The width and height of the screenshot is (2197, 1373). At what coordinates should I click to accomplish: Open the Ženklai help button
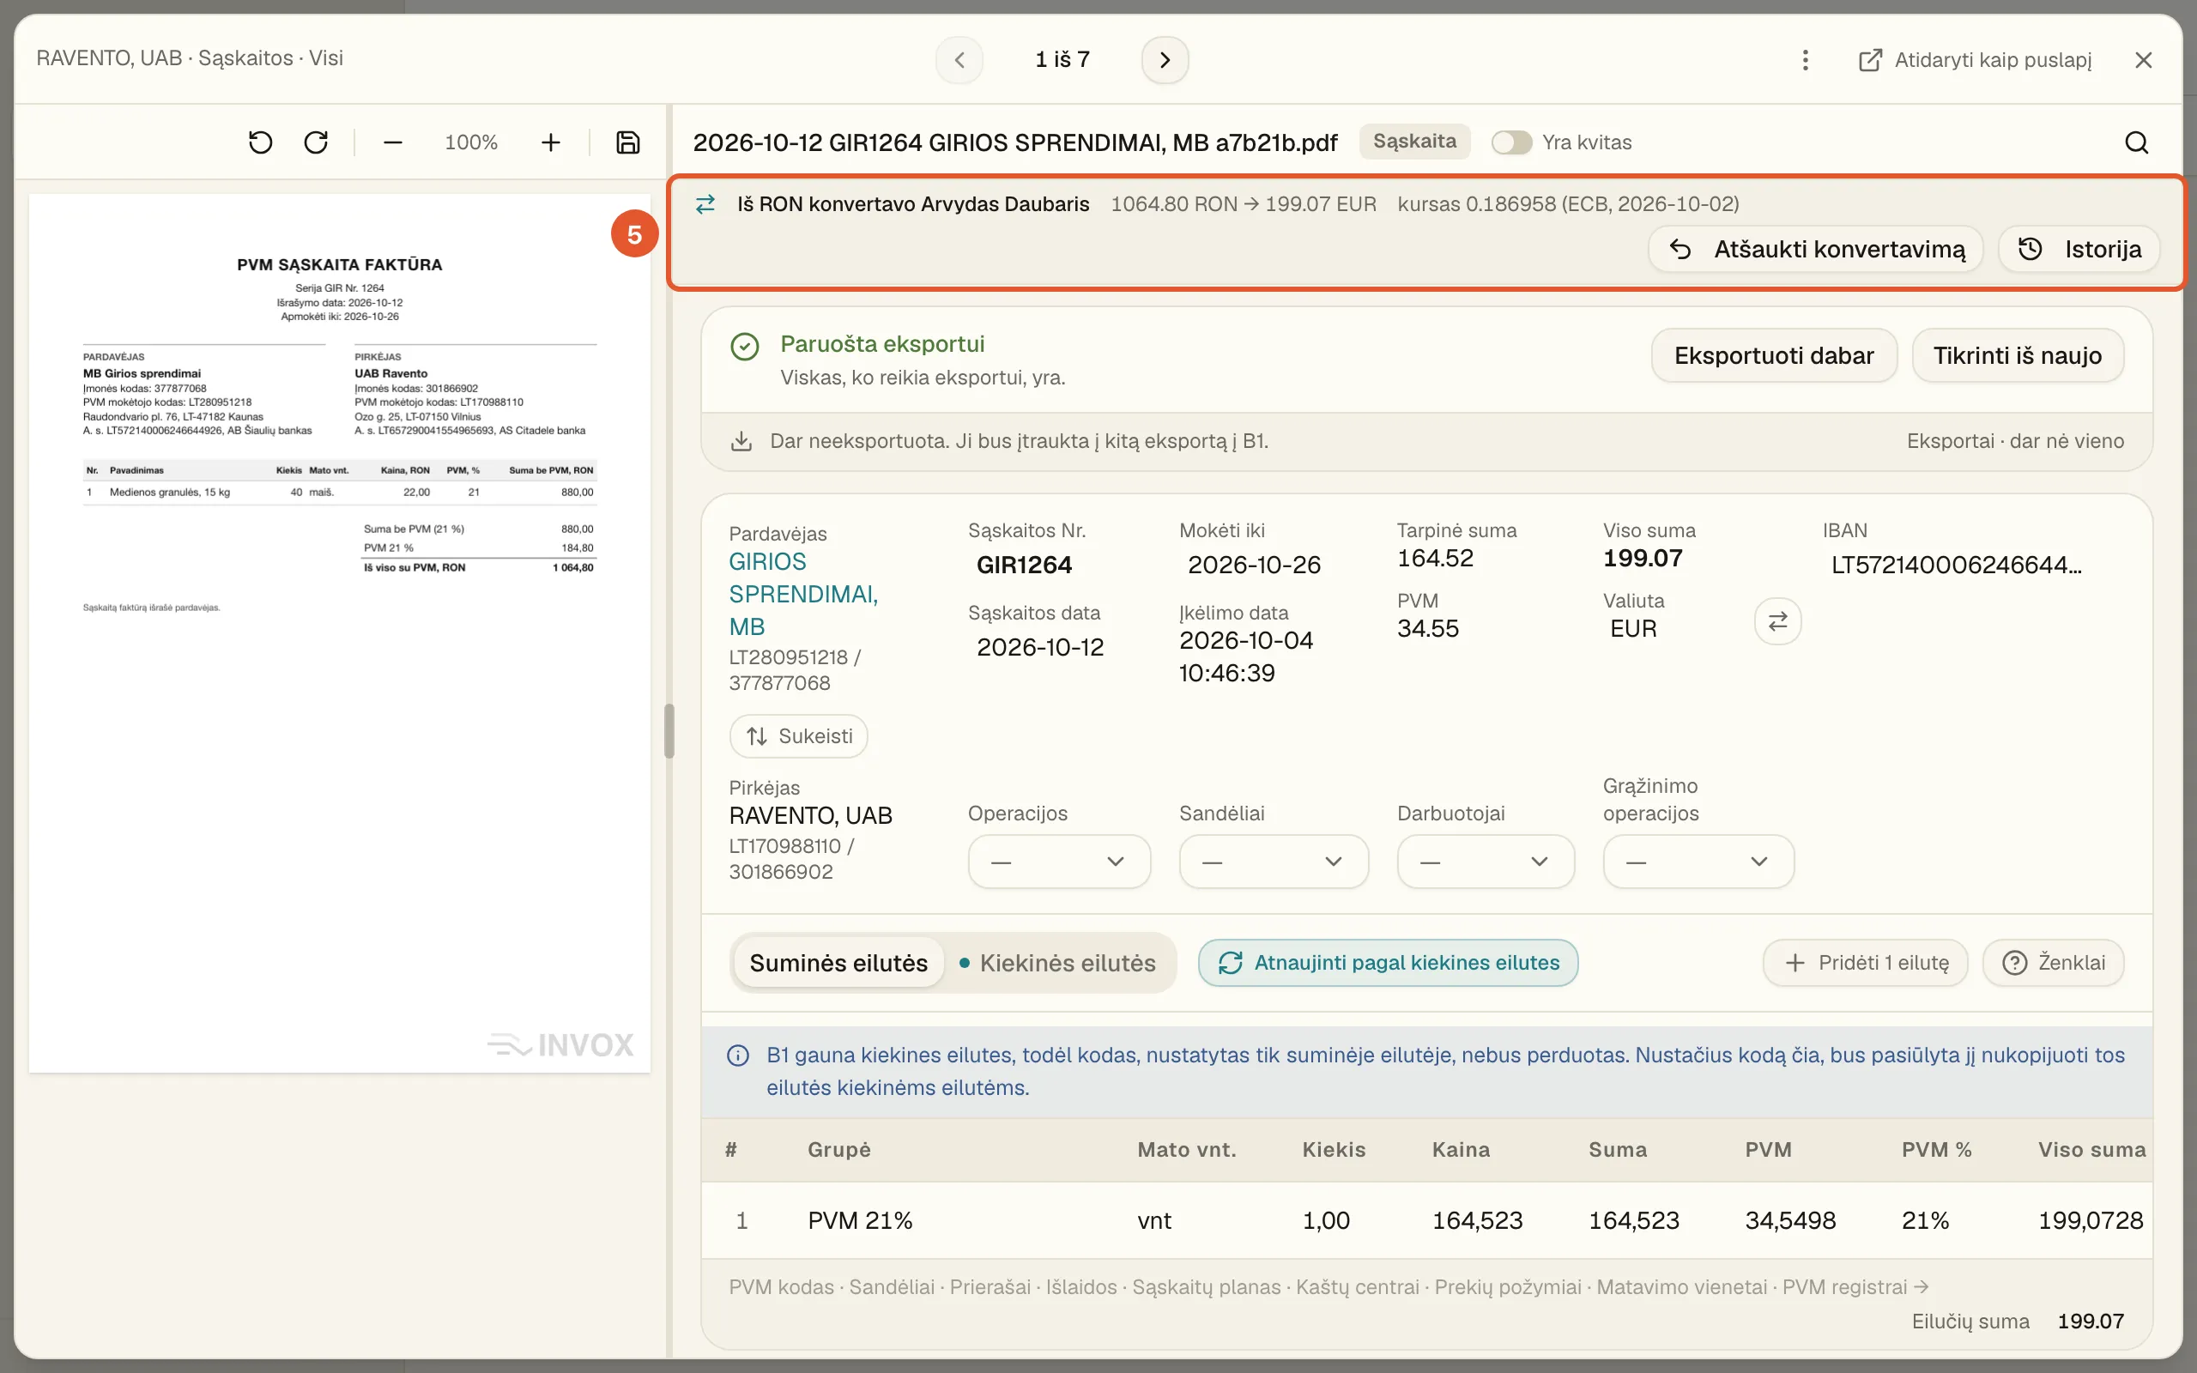(x=2053, y=963)
